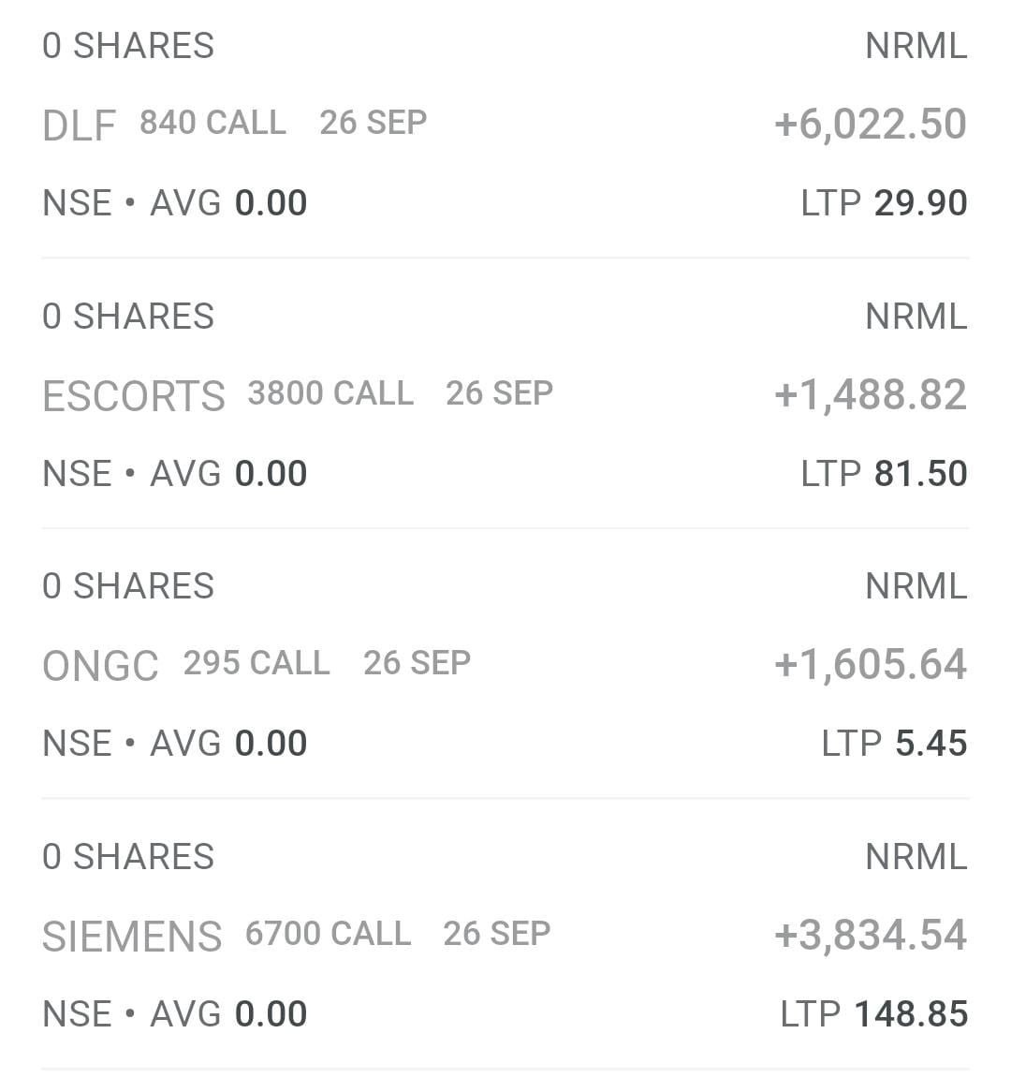Tap 0 SHARES above ONGC
1011x1078 pixels.
(128, 586)
